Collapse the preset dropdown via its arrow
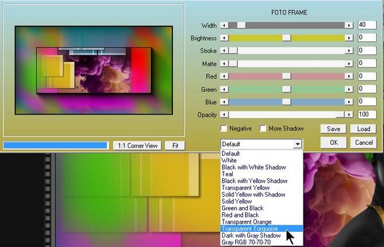 [298, 144]
